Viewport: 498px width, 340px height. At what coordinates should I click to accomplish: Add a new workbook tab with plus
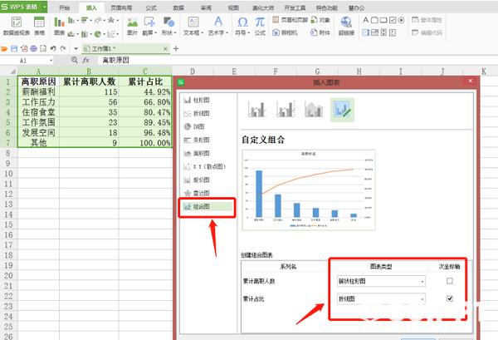pyautogui.click(x=176, y=48)
